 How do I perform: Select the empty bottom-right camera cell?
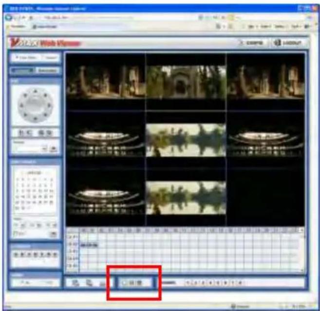click(x=265, y=197)
